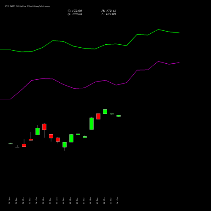Click the green candlestick with long lower wick for 11 Dec
The height and width of the screenshot is (211, 211).
click(x=65, y=145)
